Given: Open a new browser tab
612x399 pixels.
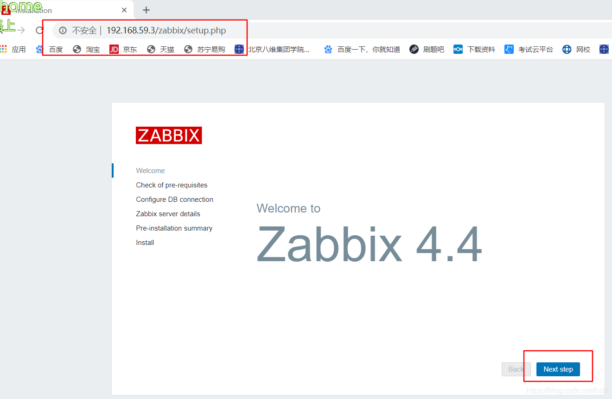Looking at the screenshot, I should [x=146, y=10].
